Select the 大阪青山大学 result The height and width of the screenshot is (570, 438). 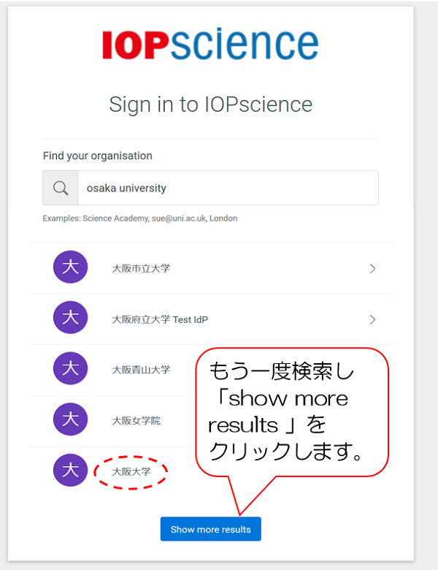pyautogui.click(x=141, y=370)
